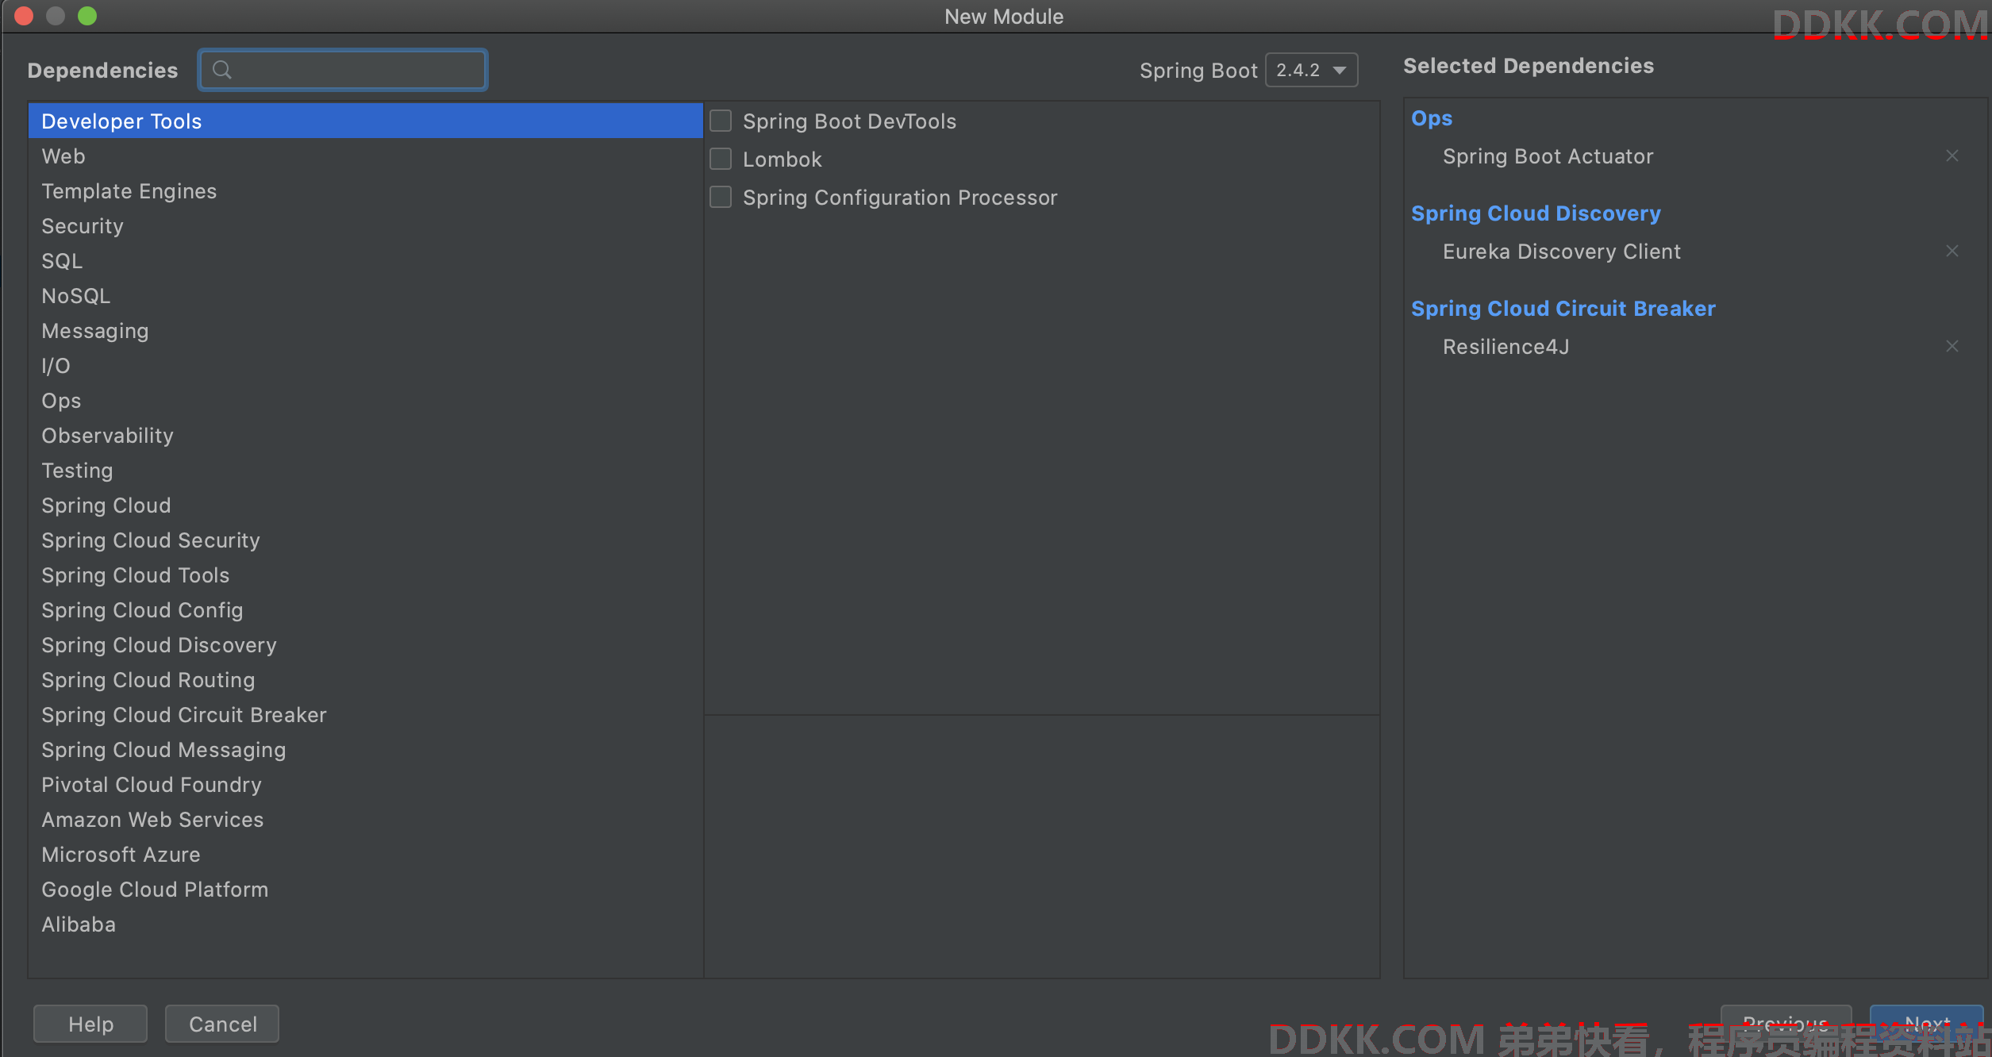This screenshot has width=1992, height=1057.
Task: Select the Alibaba category
Action: (366, 924)
